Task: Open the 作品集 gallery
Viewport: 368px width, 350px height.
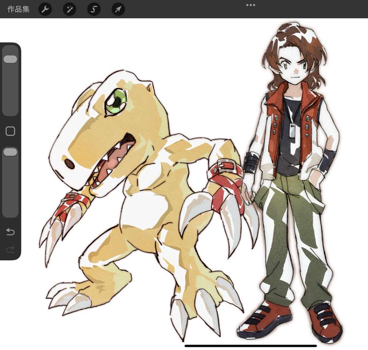Action: point(18,9)
